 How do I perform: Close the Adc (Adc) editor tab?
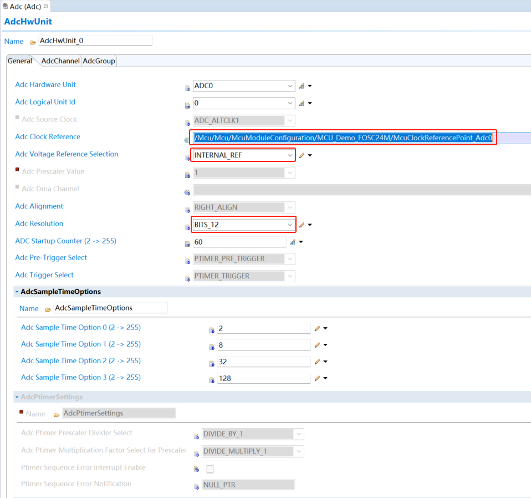point(46,6)
